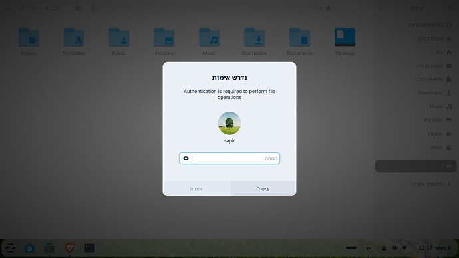Open Files from the taskbar
Image resolution: width=459 pixels, height=258 pixels.
click(x=49, y=248)
